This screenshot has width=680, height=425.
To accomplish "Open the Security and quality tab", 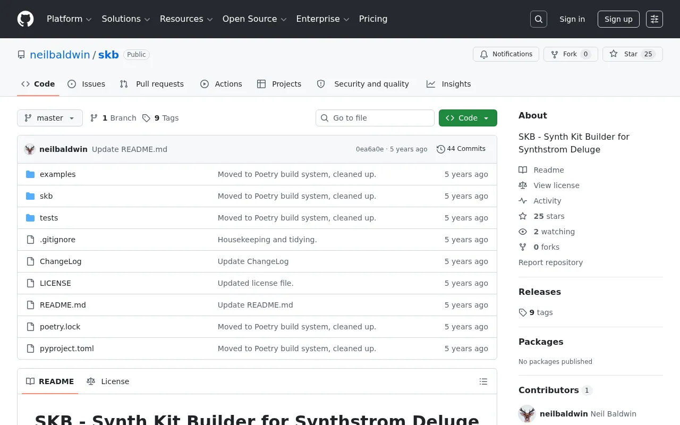I will (x=363, y=84).
